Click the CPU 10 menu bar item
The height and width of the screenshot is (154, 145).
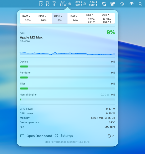pos(47,4)
